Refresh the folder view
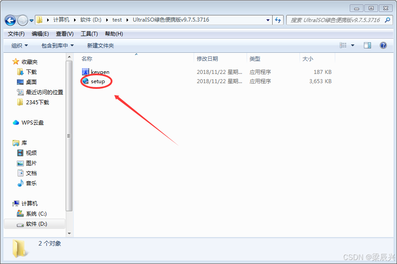Viewport: 397px width, 264px height. pyautogui.click(x=278, y=20)
